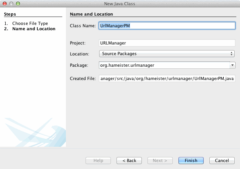Click the greyed-out Next > button
The image size is (240, 169).
[160, 160]
